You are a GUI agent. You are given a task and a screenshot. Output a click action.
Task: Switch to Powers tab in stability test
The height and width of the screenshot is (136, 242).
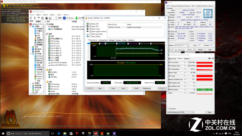118,40
